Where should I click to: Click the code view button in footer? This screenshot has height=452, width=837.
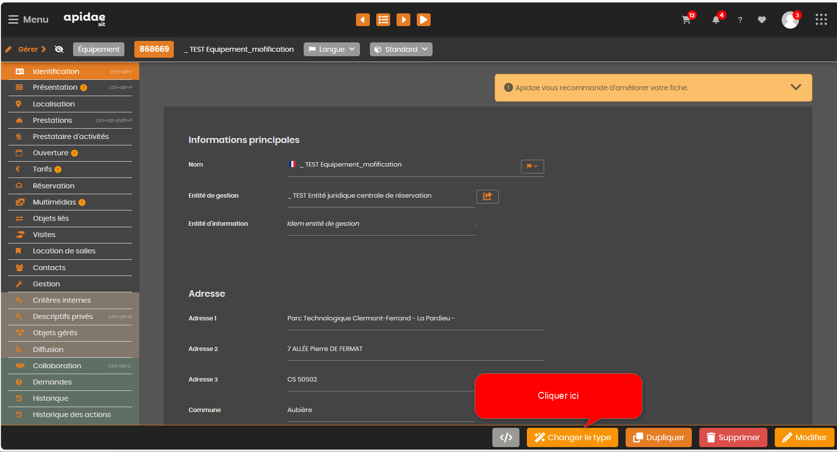506,437
